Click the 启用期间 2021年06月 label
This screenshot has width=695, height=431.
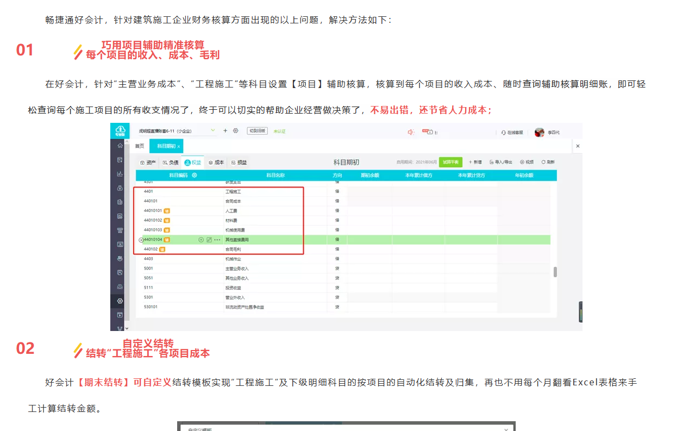(x=417, y=162)
